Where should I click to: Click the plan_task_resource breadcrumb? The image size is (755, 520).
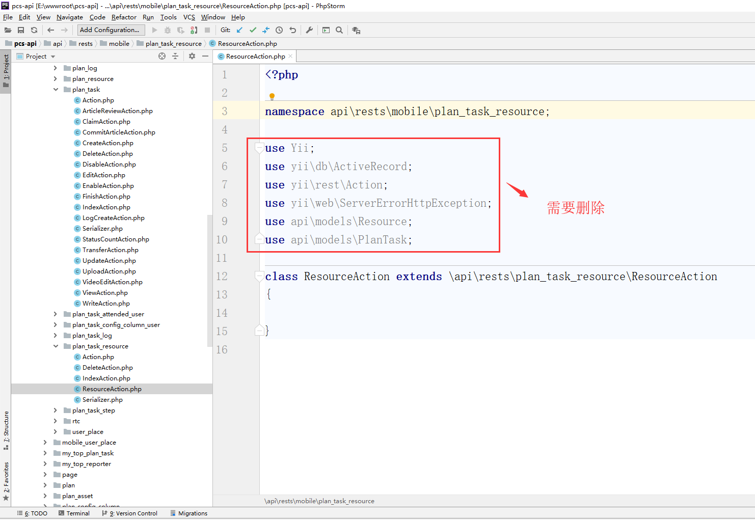click(173, 44)
